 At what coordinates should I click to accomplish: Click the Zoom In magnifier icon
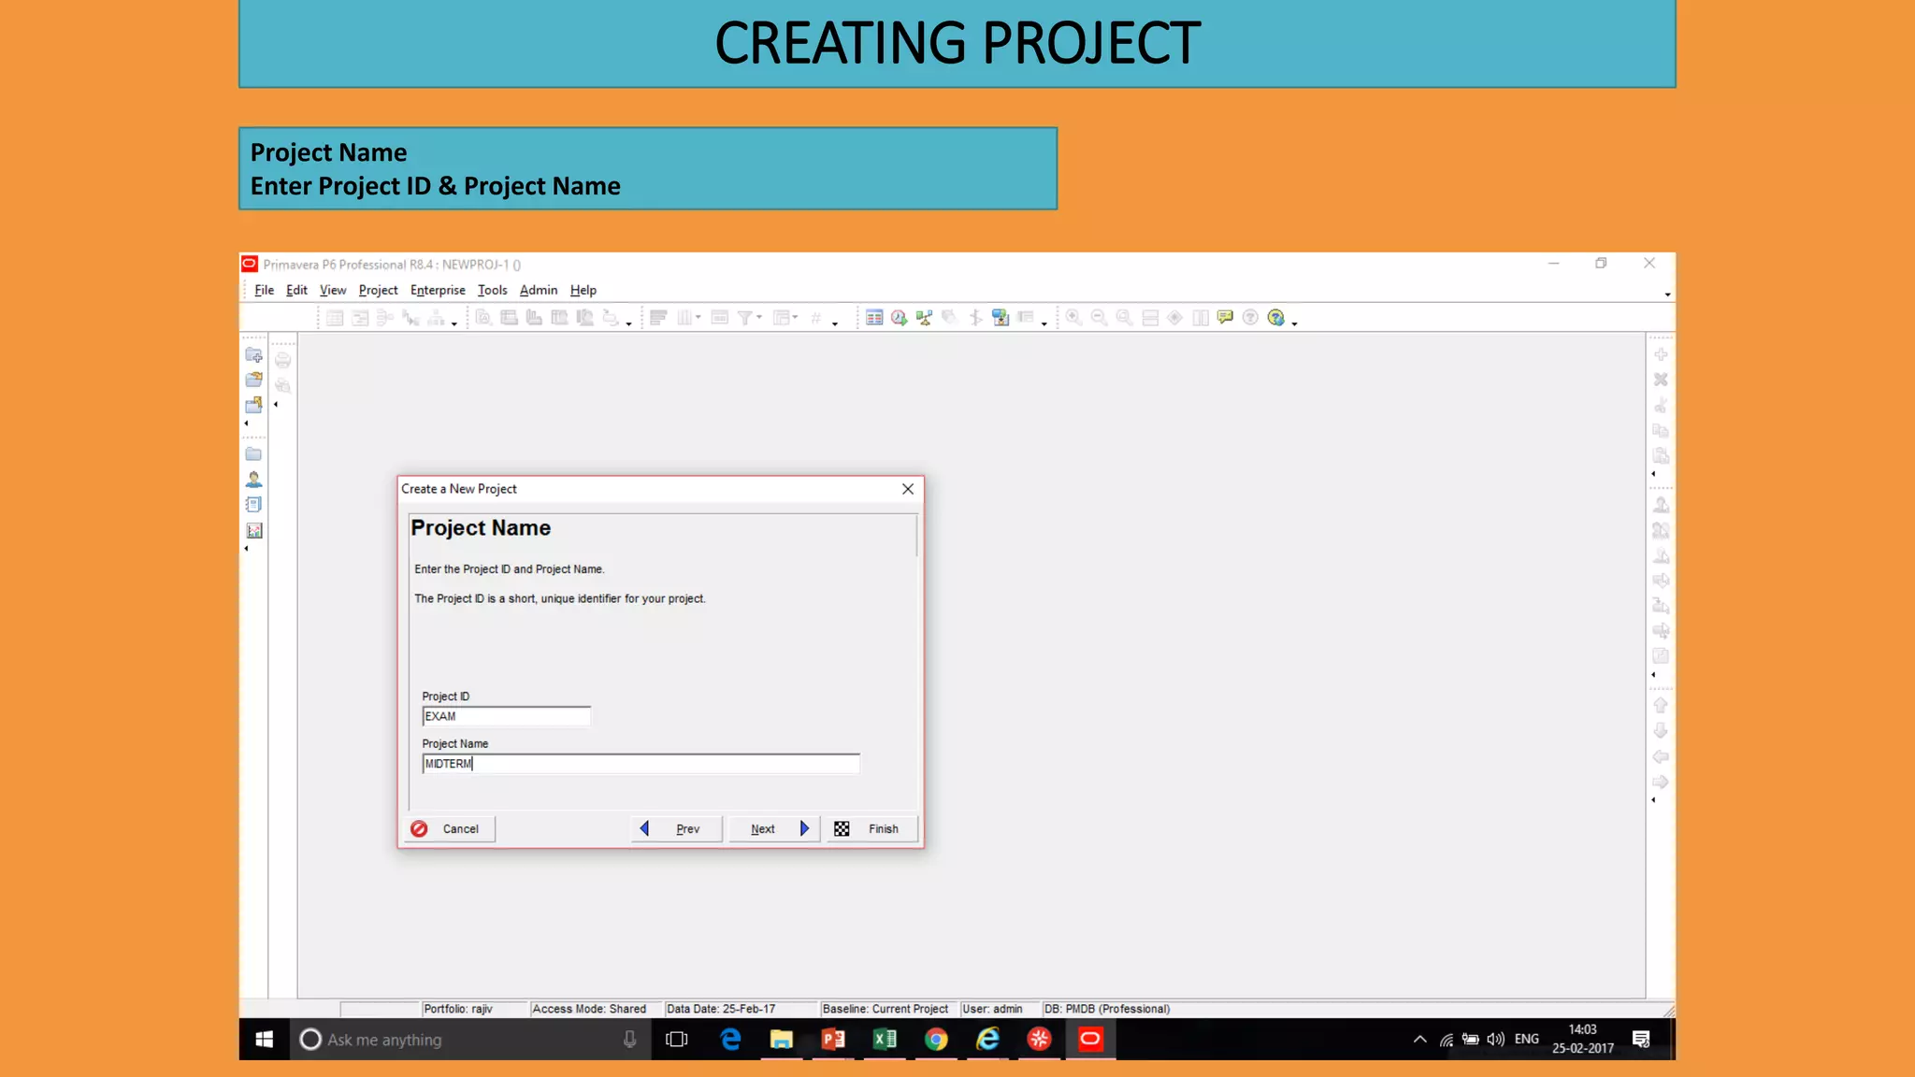[x=1073, y=318]
